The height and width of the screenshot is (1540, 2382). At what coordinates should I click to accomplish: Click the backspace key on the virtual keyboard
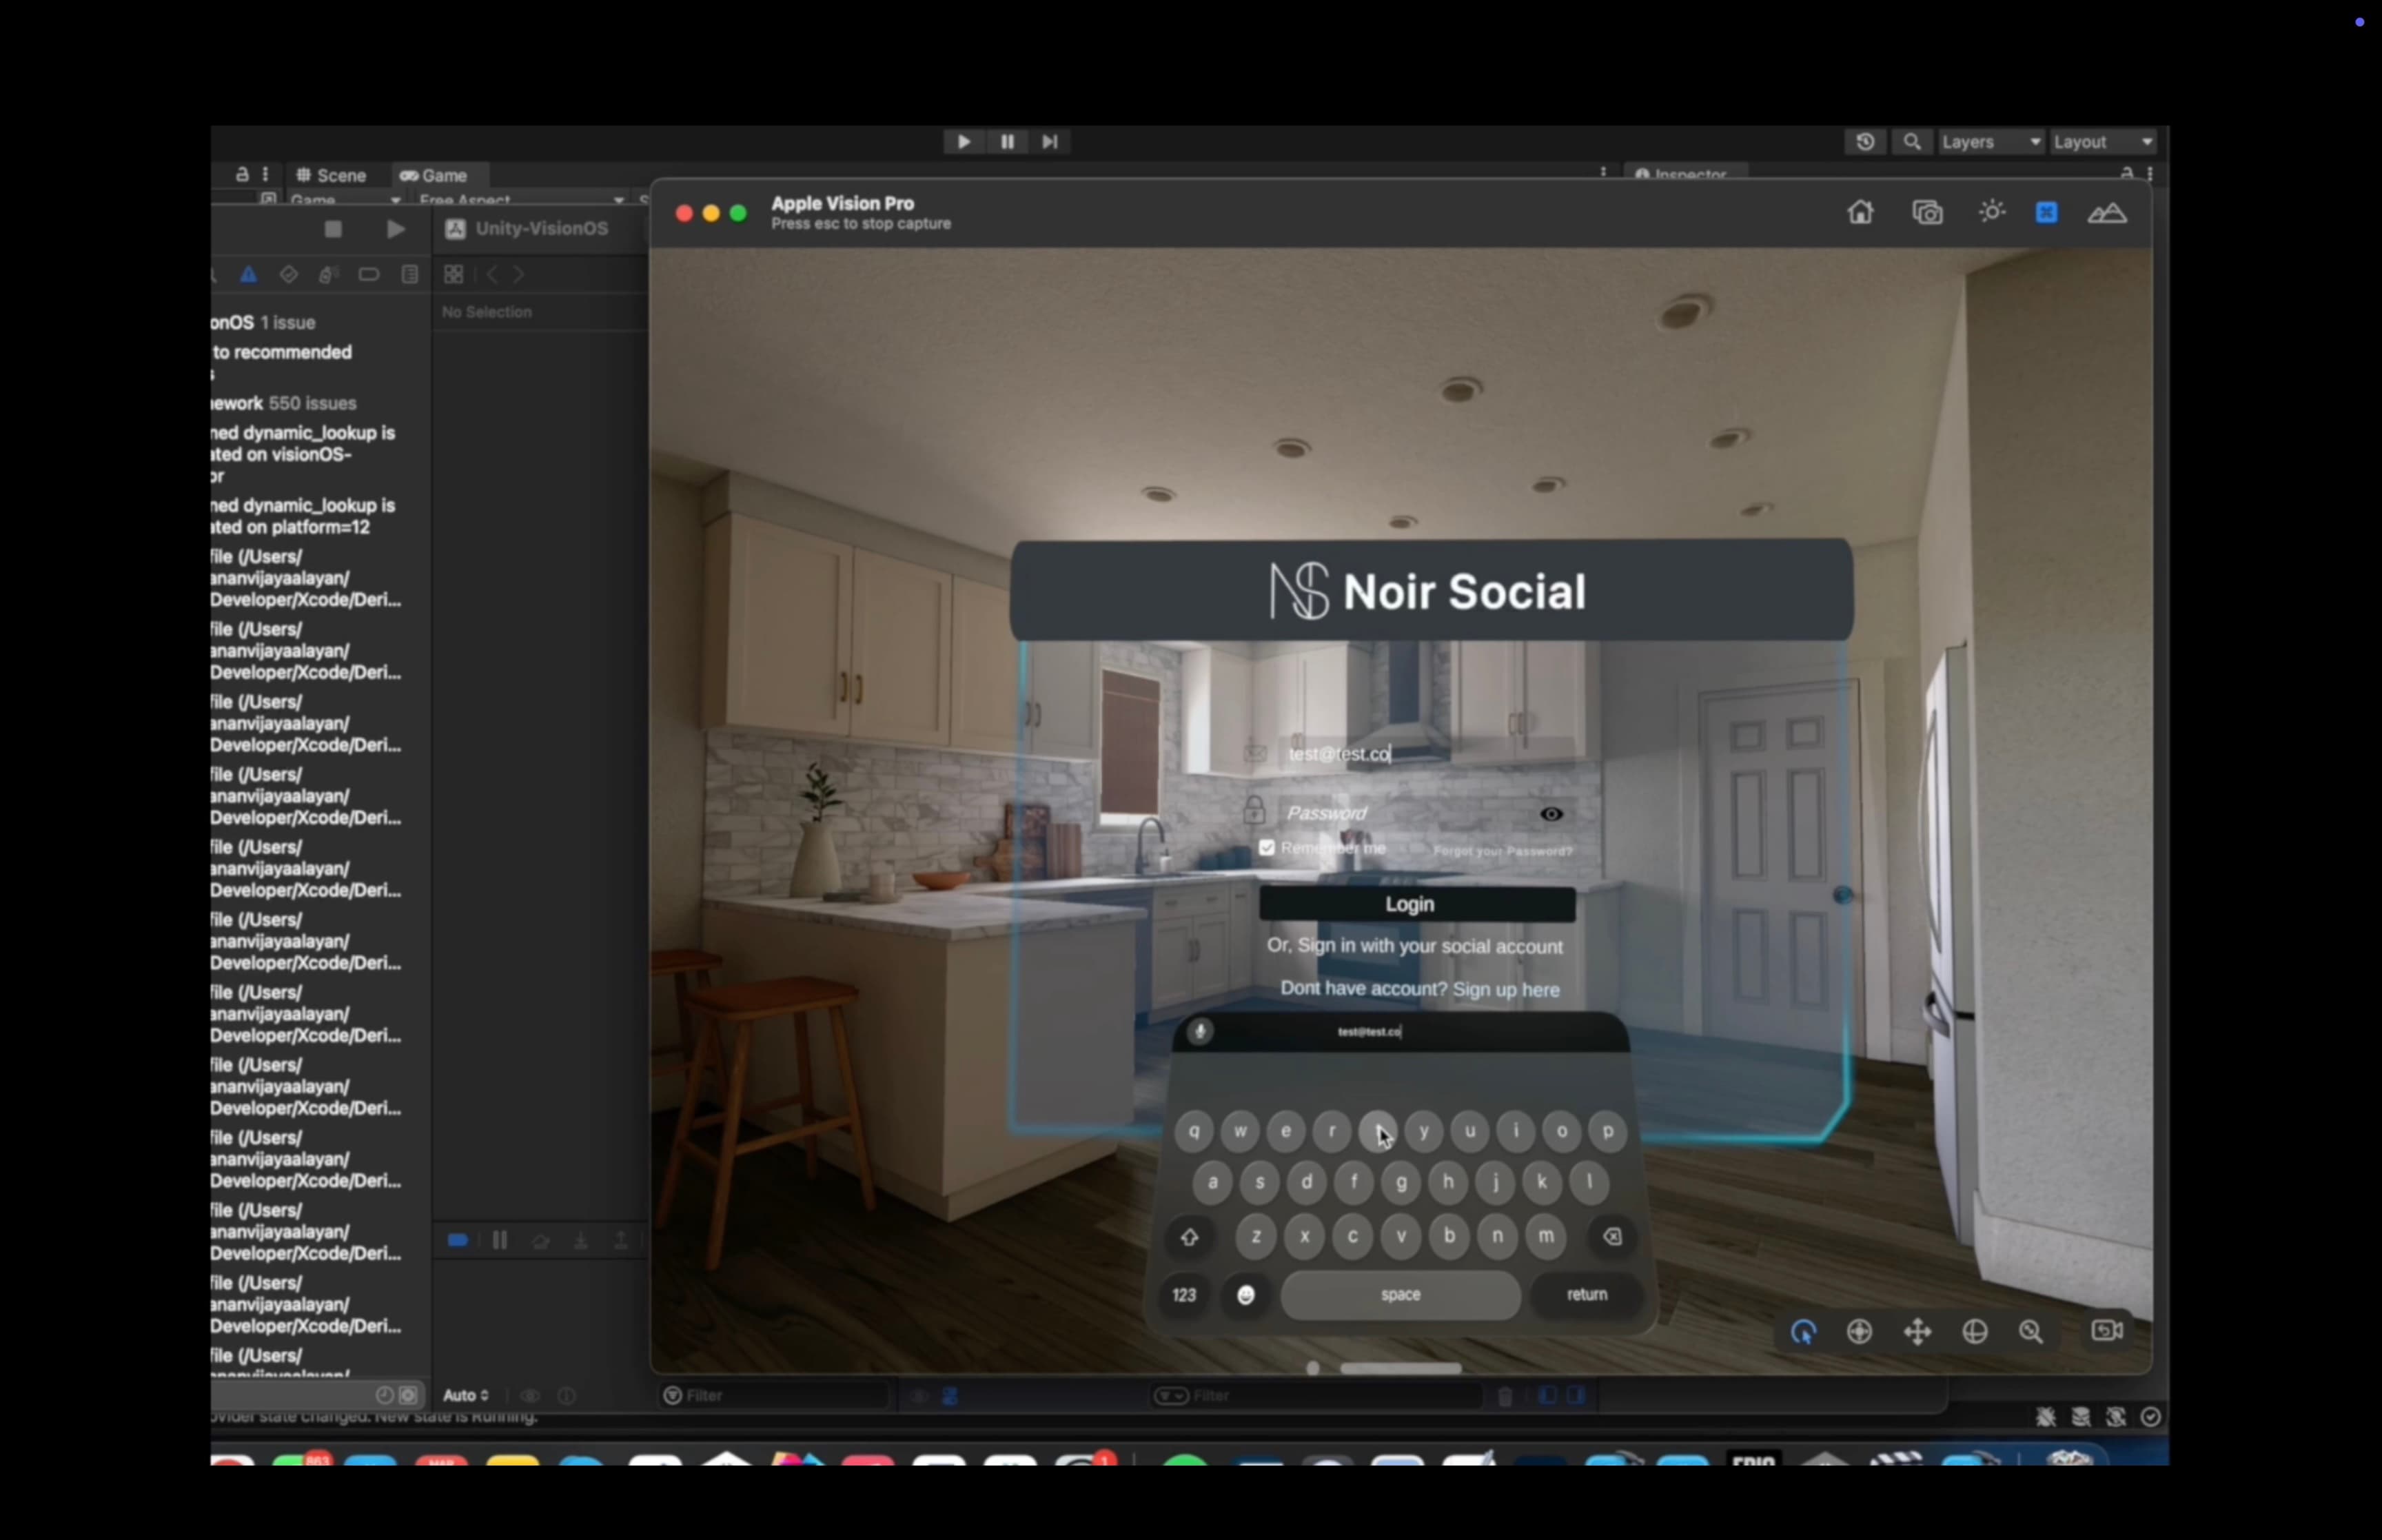[1611, 1237]
